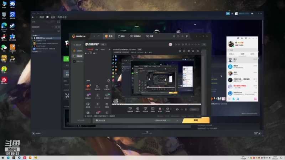This screenshot has width=285, height=160.
Task: Open the WeGame 先锋测试 tab
Action: click(x=135, y=36)
